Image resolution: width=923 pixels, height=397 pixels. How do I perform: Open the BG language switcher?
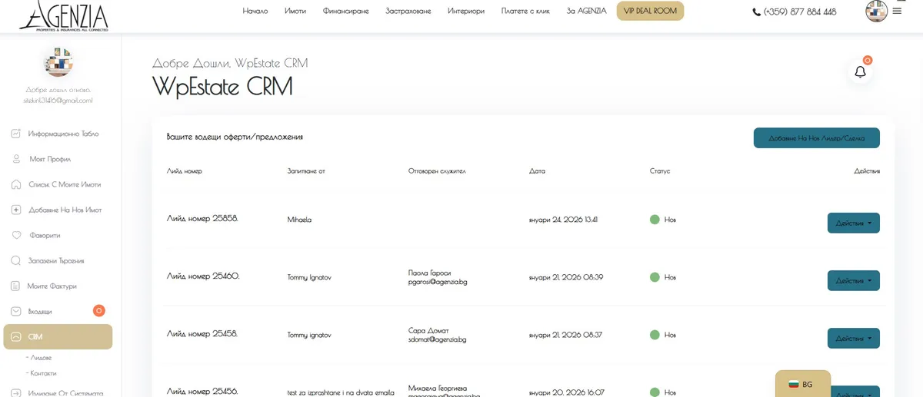click(x=802, y=384)
